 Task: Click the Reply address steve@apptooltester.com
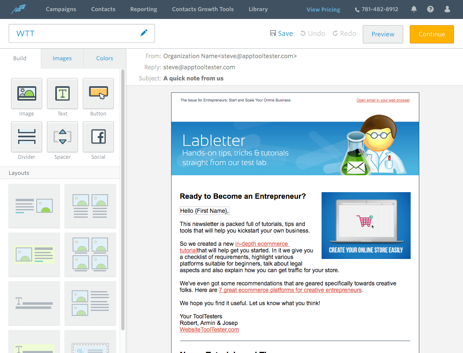point(199,67)
